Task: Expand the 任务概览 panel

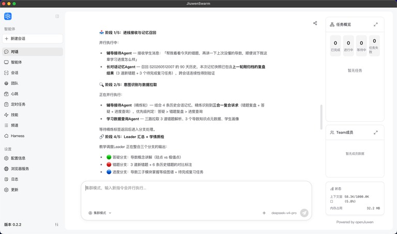Action: tap(376, 25)
